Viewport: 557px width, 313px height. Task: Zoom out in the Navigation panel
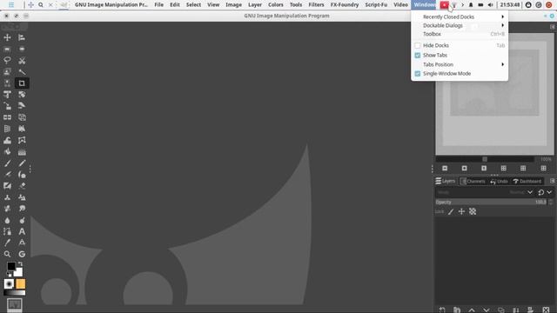pos(445,168)
